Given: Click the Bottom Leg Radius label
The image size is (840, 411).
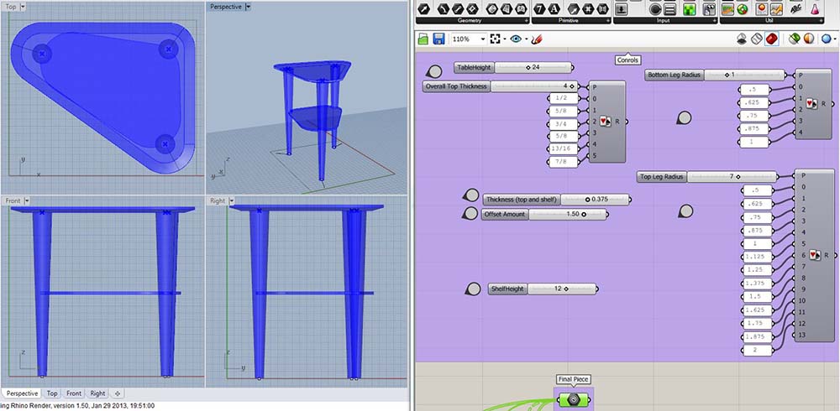Looking at the screenshot, I should click(674, 75).
